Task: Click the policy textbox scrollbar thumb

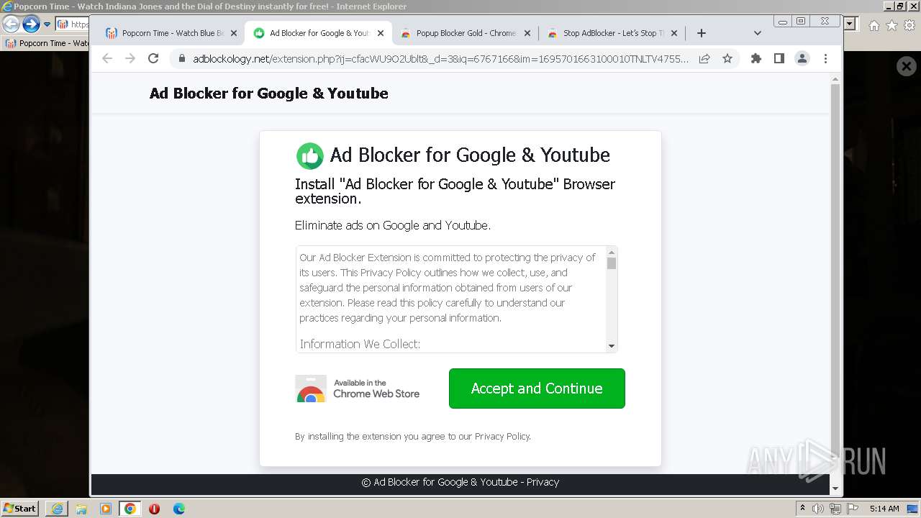Action: tap(612, 263)
